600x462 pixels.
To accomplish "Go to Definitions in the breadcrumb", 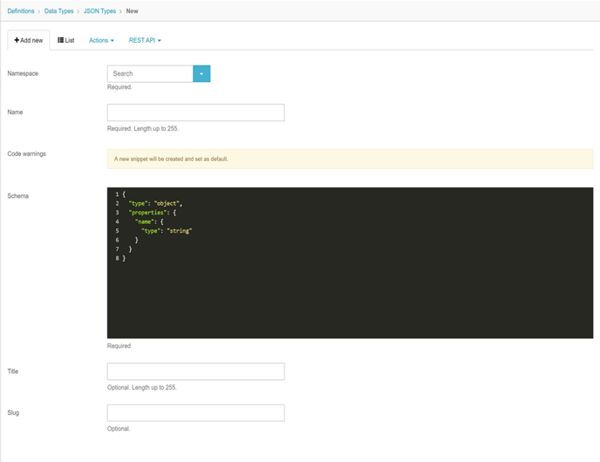I will [21, 10].
